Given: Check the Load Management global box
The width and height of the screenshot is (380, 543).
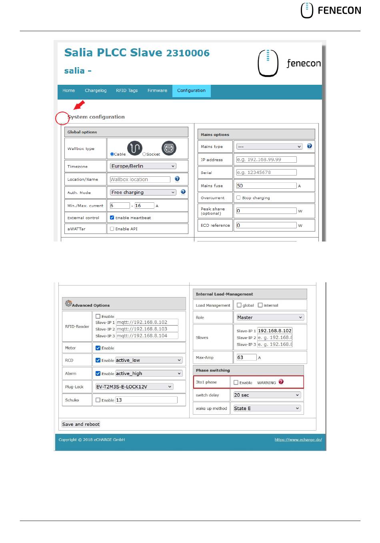Looking at the screenshot, I should (x=239, y=305).
